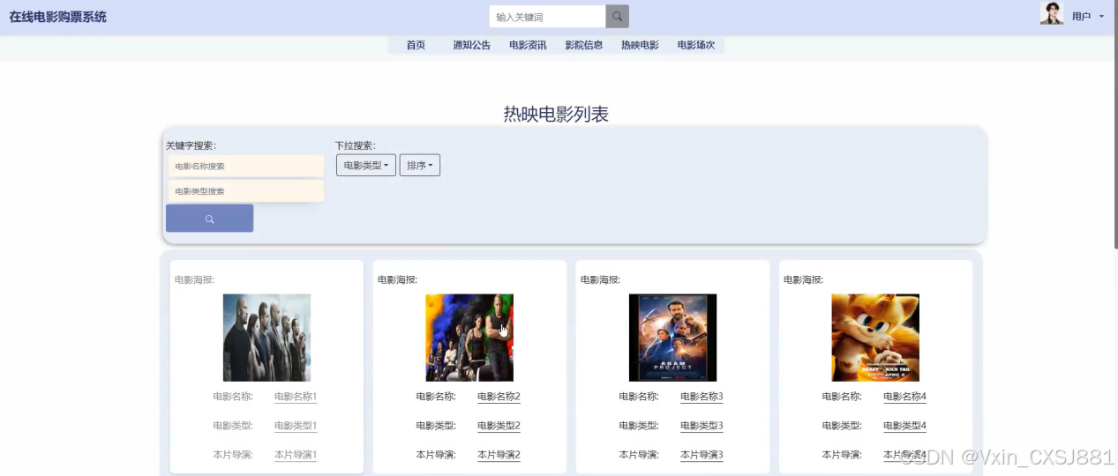Open the second movie poster with car crew

coord(469,338)
